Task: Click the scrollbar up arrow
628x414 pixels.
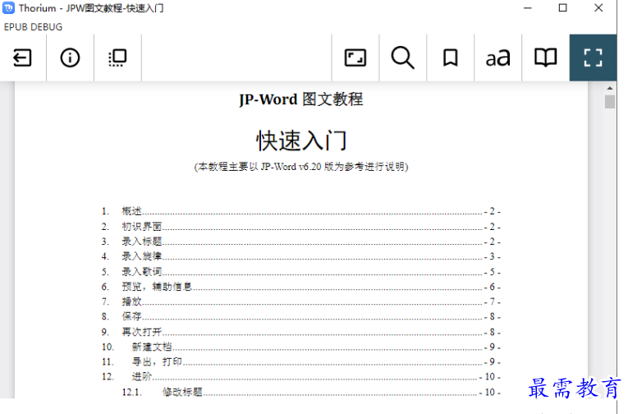Action: click(610, 88)
